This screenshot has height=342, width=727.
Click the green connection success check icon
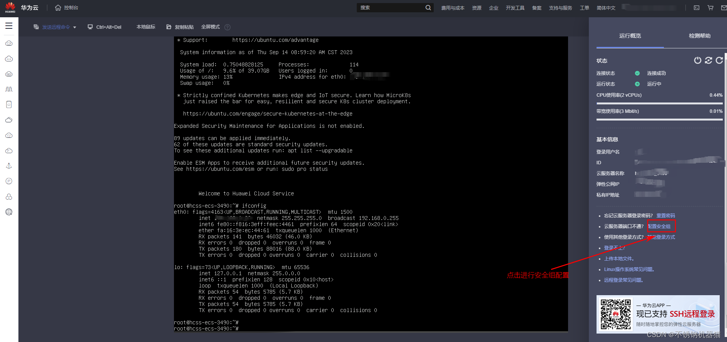(637, 73)
